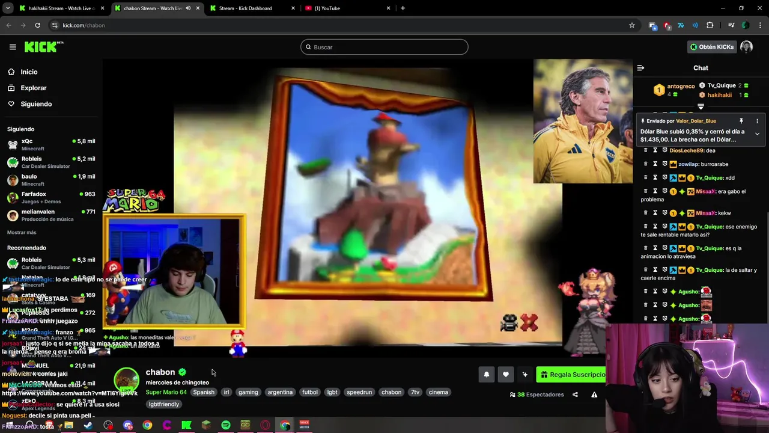Screen dimensions: 769x433
Task: Open Spotify from the taskbar
Action: 226,425
